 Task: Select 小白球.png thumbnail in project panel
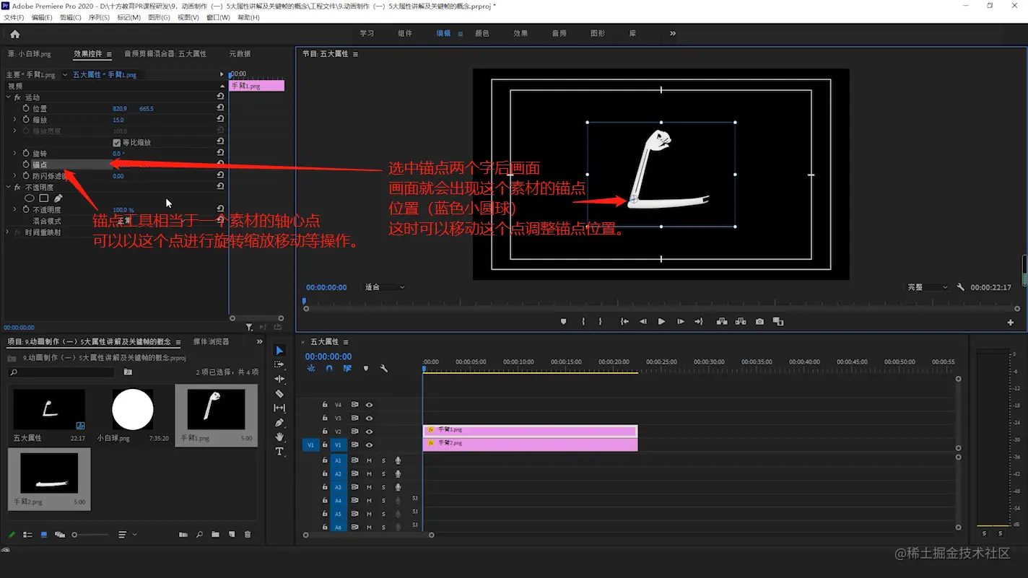pos(133,409)
